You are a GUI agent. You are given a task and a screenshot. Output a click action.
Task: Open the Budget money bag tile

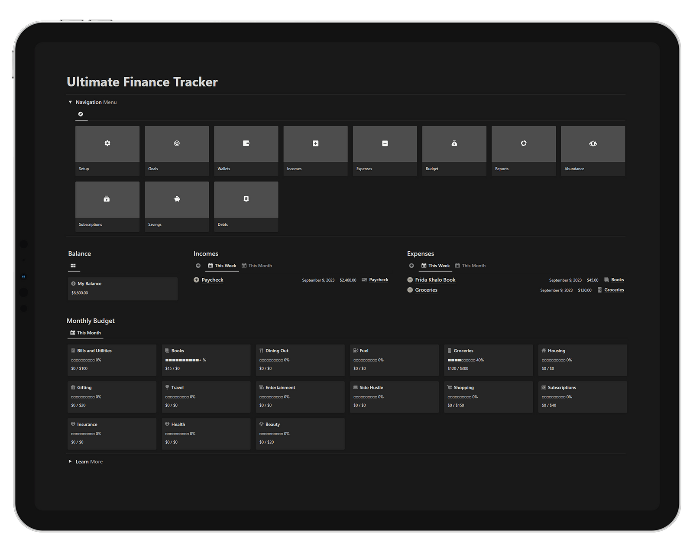(454, 144)
